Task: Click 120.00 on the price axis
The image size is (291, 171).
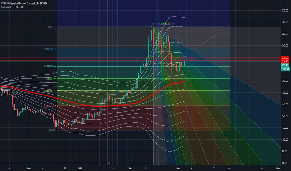Action: pos(285,128)
